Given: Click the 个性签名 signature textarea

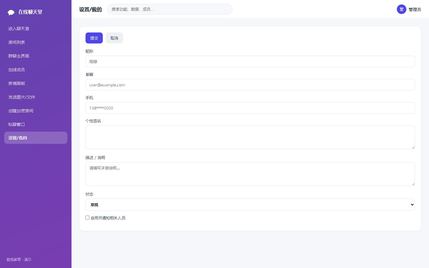Looking at the screenshot, I should tap(250, 137).
